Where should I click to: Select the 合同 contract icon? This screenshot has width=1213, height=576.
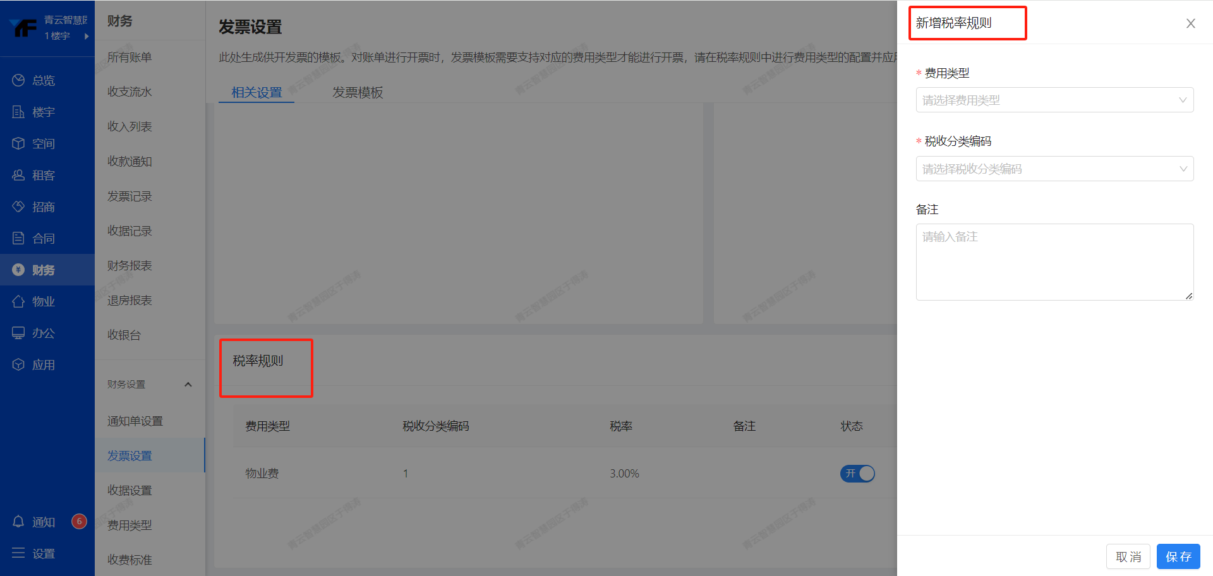[38, 238]
